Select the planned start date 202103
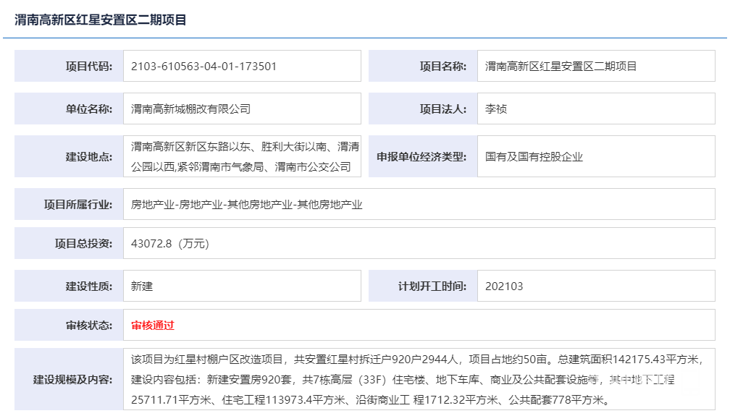 504,286
